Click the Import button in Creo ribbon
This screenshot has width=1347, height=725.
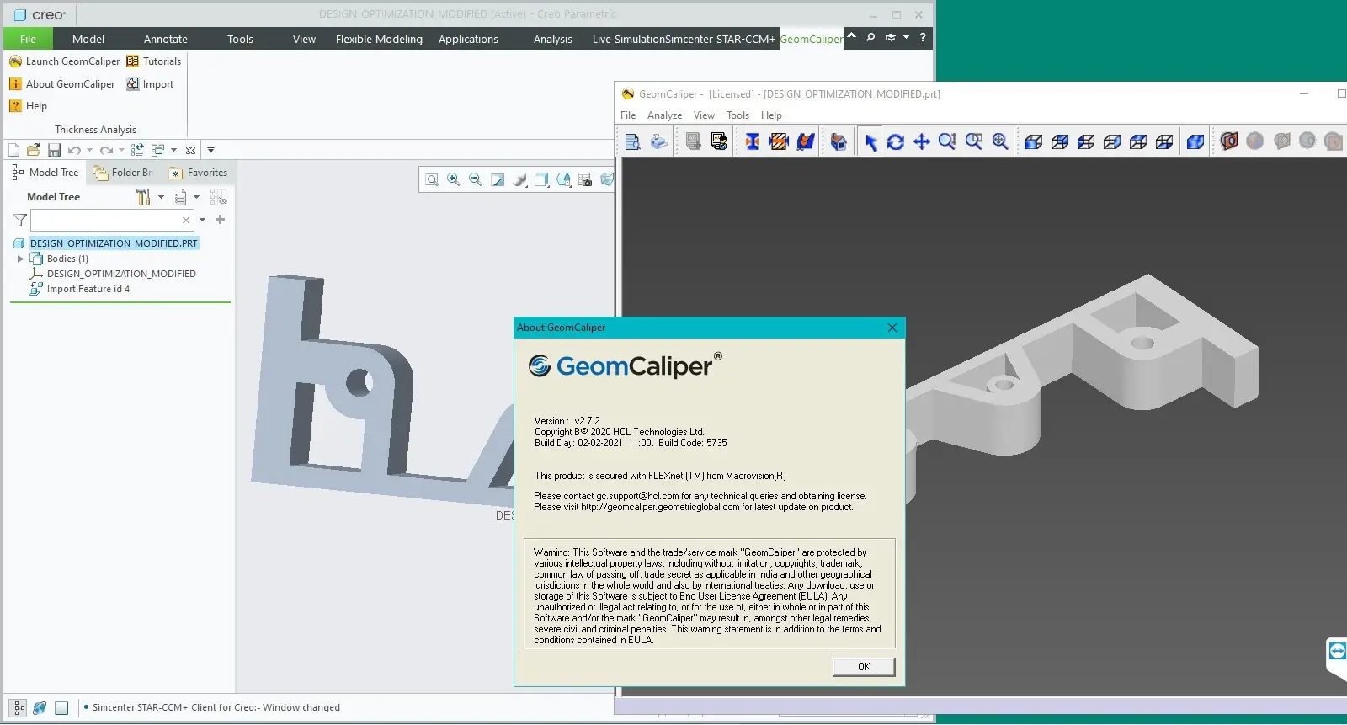[x=150, y=84]
